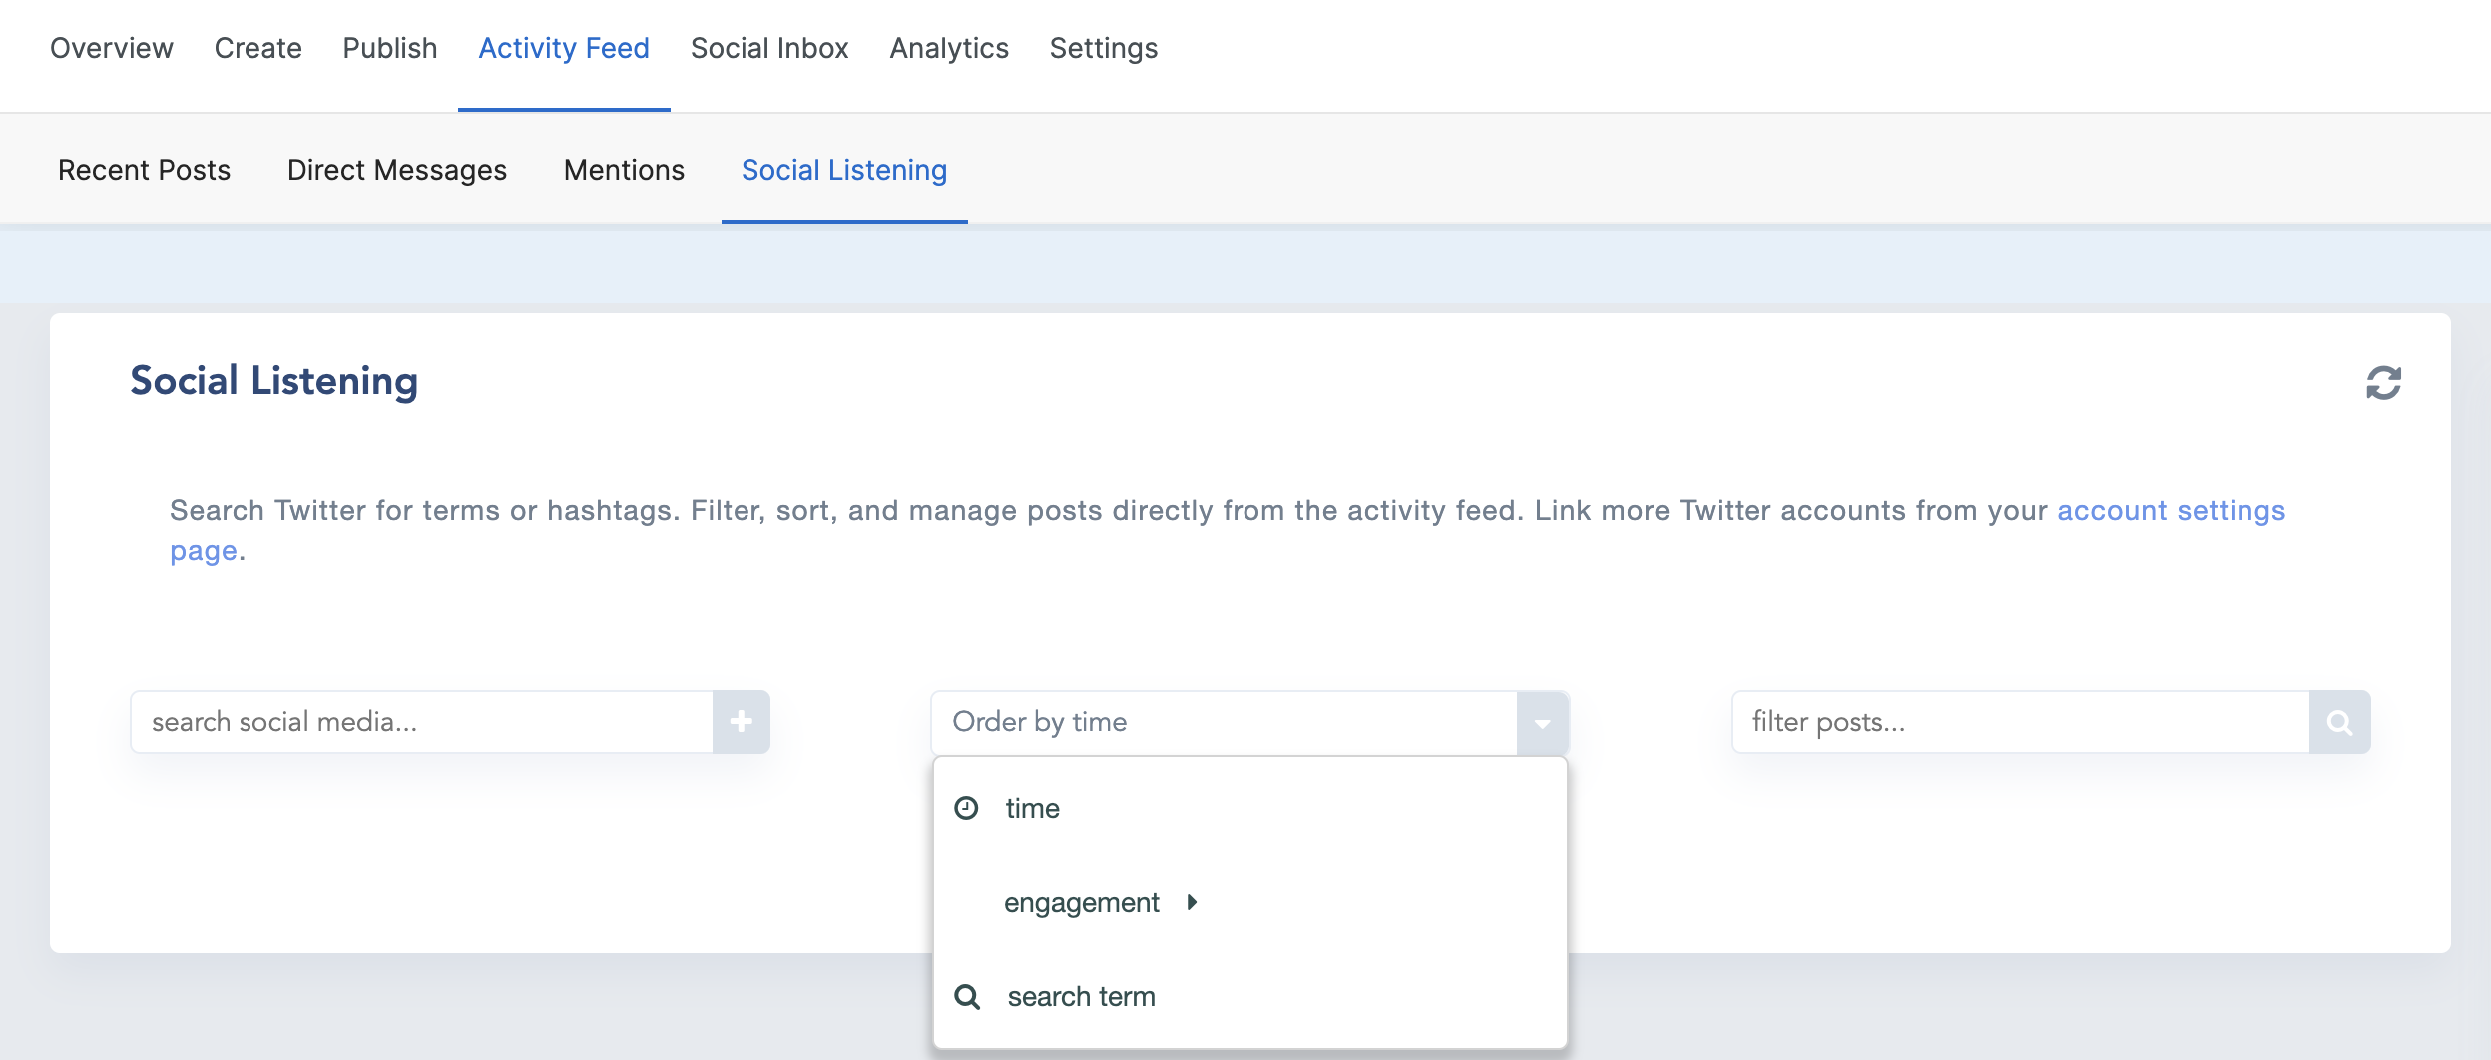The height and width of the screenshot is (1060, 2491).
Task: Choose the engagement sort option
Action: tap(1081, 902)
